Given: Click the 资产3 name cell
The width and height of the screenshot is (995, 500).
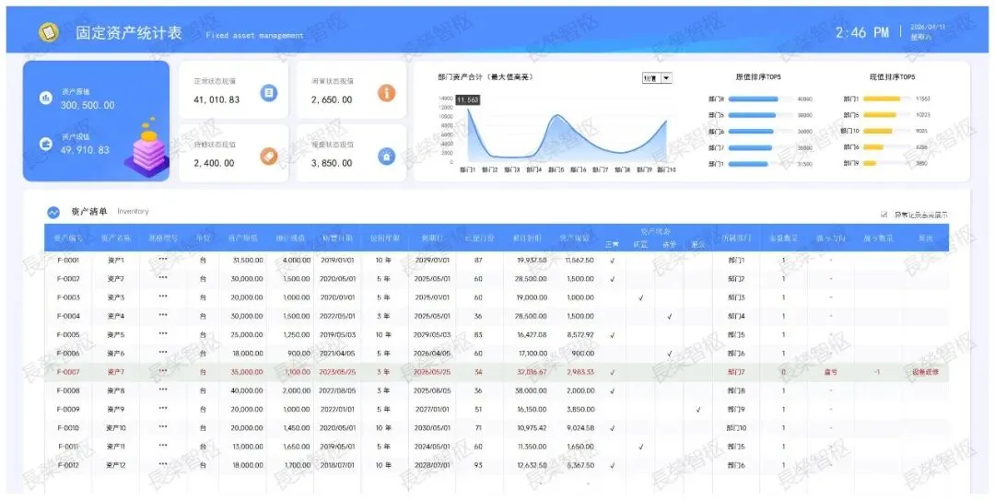Looking at the screenshot, I should pos(115,297).
